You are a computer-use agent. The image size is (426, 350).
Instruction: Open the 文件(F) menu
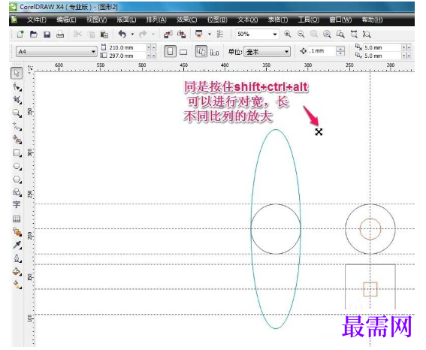pos(37,20)
